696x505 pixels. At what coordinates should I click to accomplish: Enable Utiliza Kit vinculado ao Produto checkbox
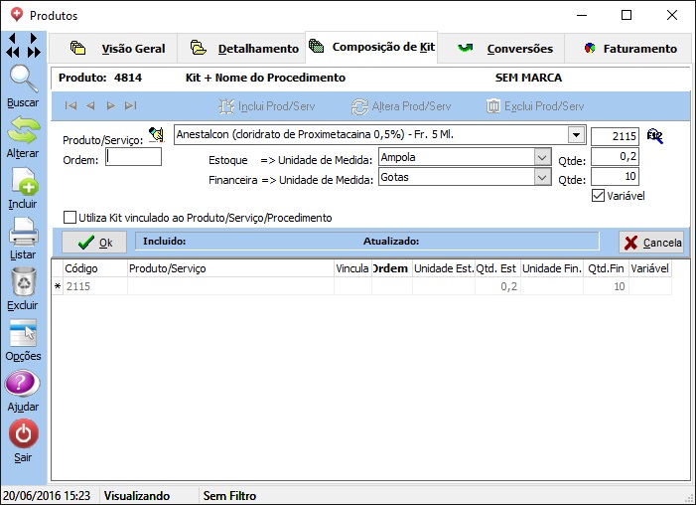tap(70, 218)
